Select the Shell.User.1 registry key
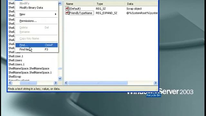Image resolution: width=206 pixels, height=116 pixels. [16, 56]
